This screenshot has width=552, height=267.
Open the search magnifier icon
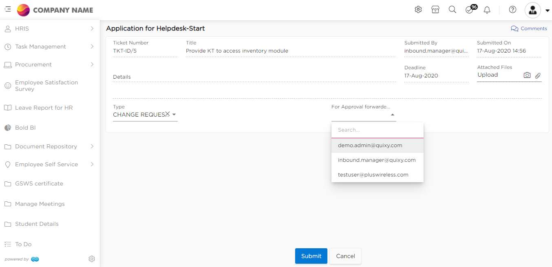click(453, 10)
